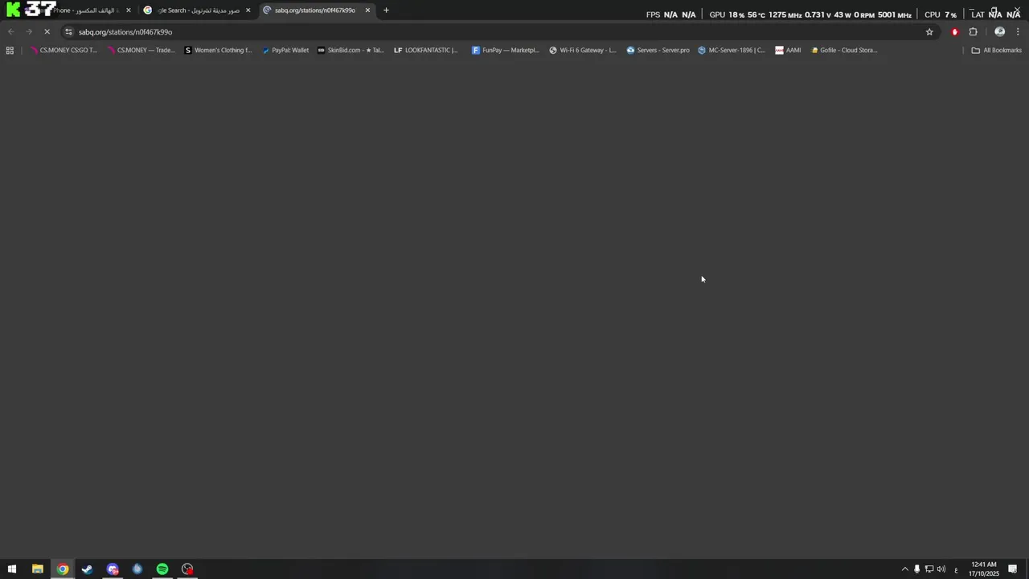1029x579 pixels.
Task: Open the blue droplet app in taskbar
Action: point(137,569)
